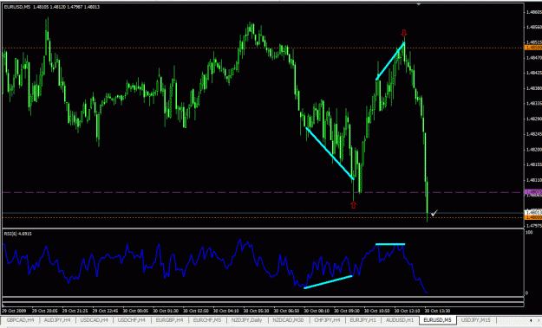The height and width of the screenshot is (328, 542).
Task: Click the EURUSD,M5 price header text
Action: tap(52, 7)
